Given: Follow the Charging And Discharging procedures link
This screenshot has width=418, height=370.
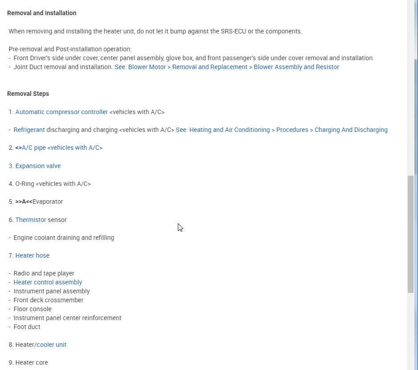Looking at the screenshot, I should pos(282,130).
